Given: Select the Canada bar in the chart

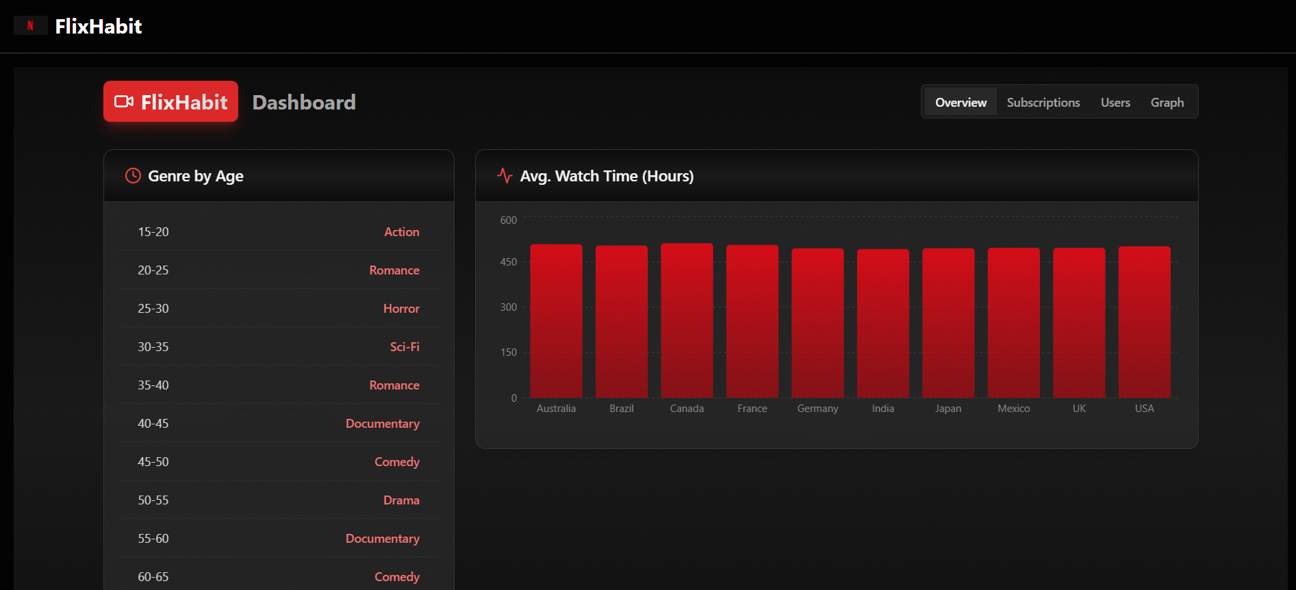Looking at the screenshot, I should (687, 322).
